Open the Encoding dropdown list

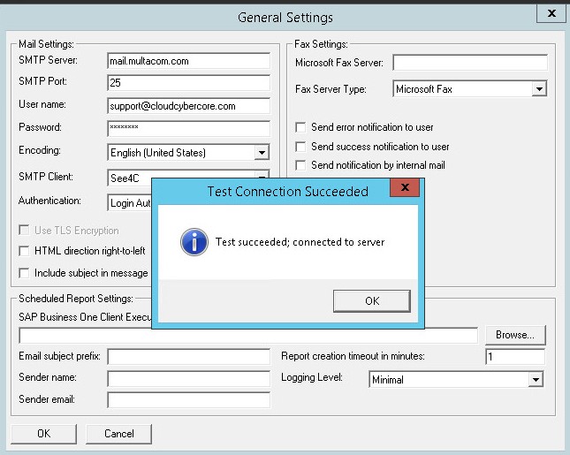261,153
